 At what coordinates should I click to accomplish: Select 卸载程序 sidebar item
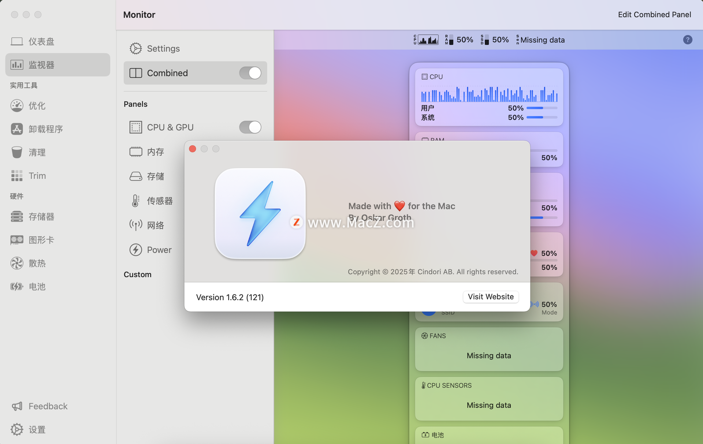point(58,129)
